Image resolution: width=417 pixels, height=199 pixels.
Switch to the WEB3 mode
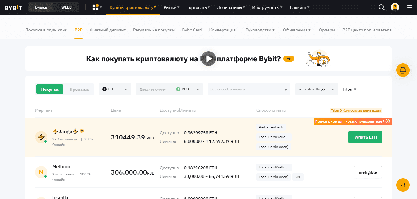[67, 7]
